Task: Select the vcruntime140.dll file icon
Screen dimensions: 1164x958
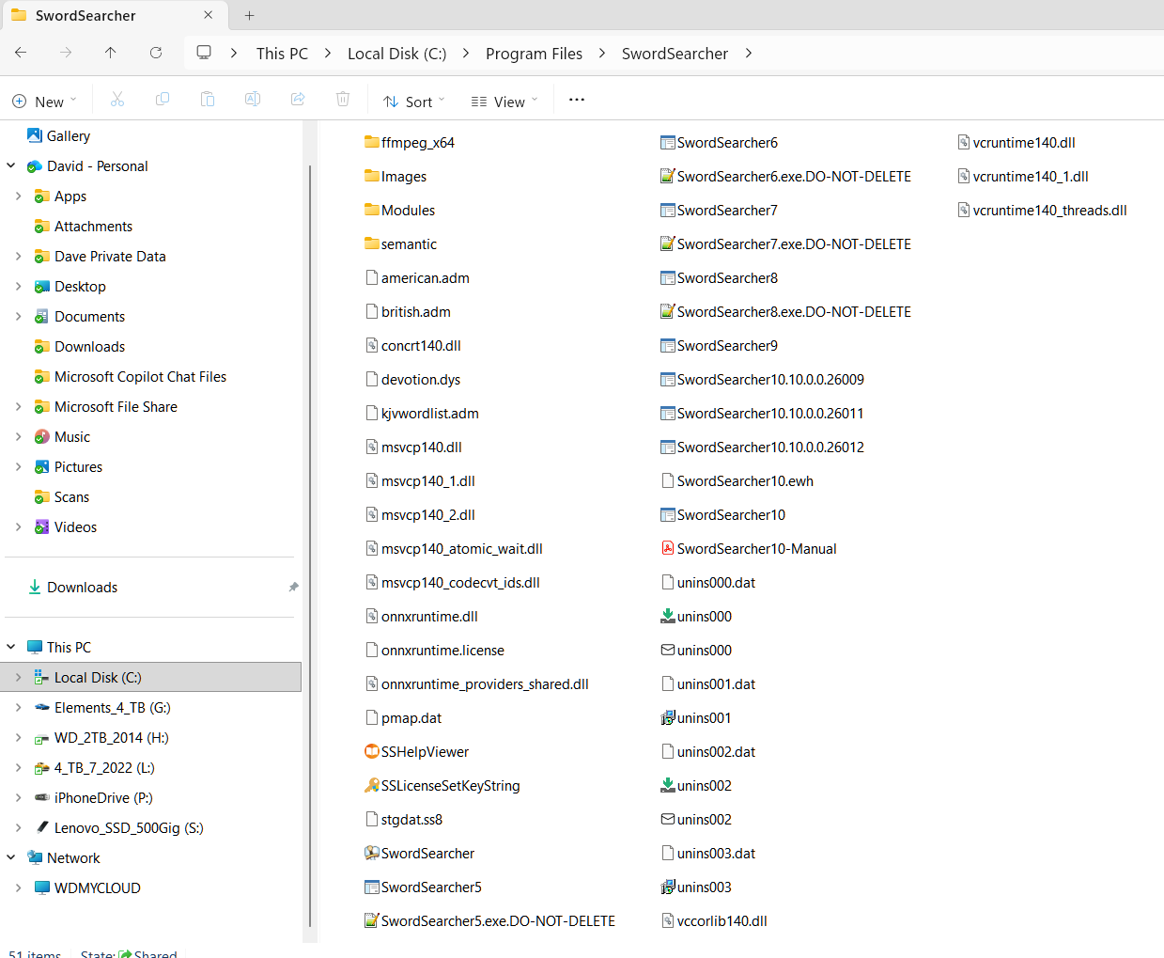Action: 964,142
